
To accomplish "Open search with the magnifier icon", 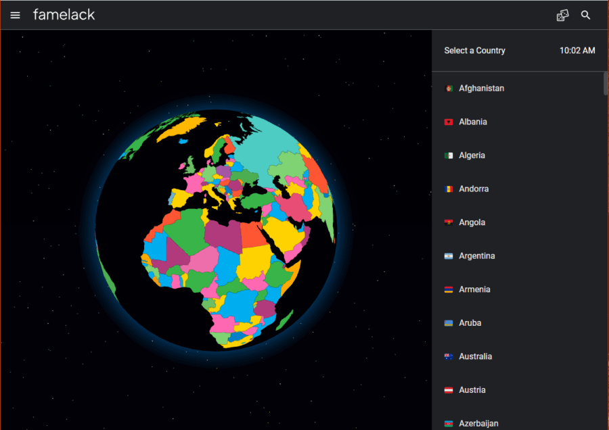I will coord(586,15).
